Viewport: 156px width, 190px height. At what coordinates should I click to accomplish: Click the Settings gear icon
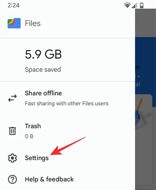12,158
